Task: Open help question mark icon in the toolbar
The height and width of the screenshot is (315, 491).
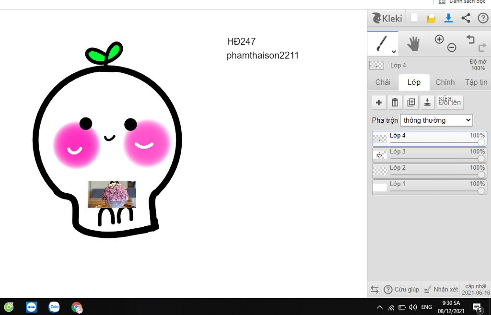Action: 483,18
